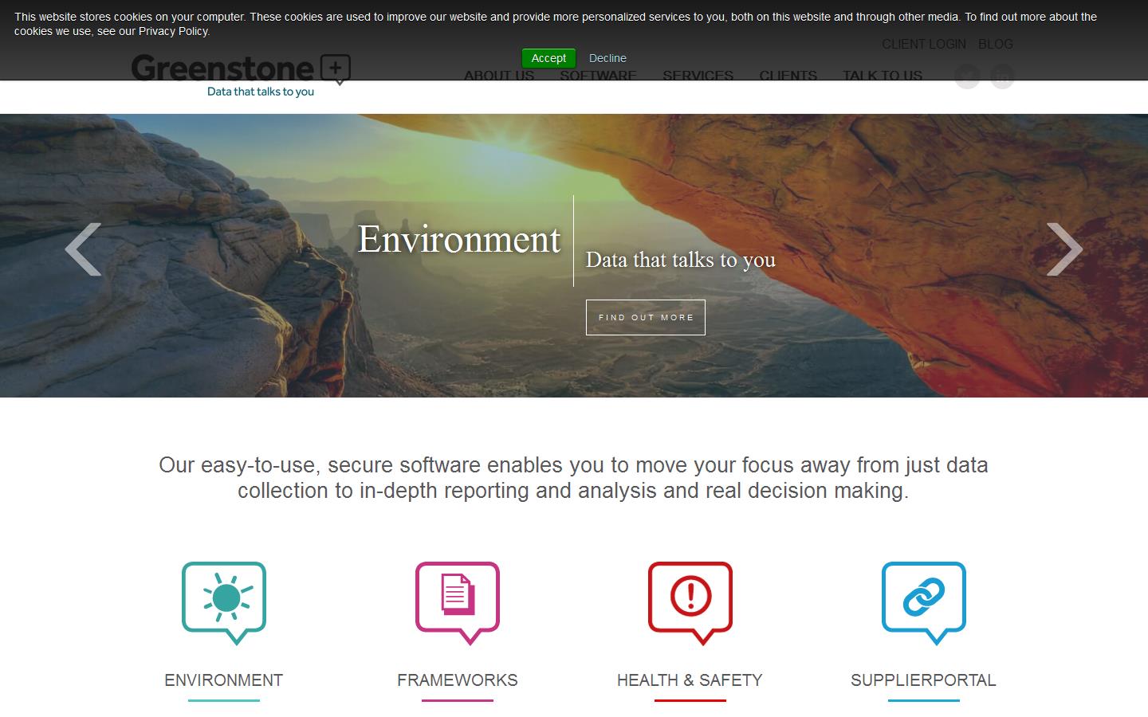Click the Health & Safety exclamation icon
Screen dimensions: 1148x717
[690, 603]
